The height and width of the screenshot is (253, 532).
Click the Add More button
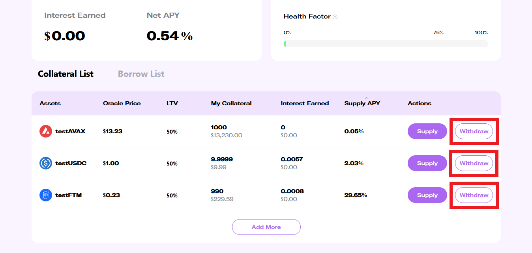266,227
